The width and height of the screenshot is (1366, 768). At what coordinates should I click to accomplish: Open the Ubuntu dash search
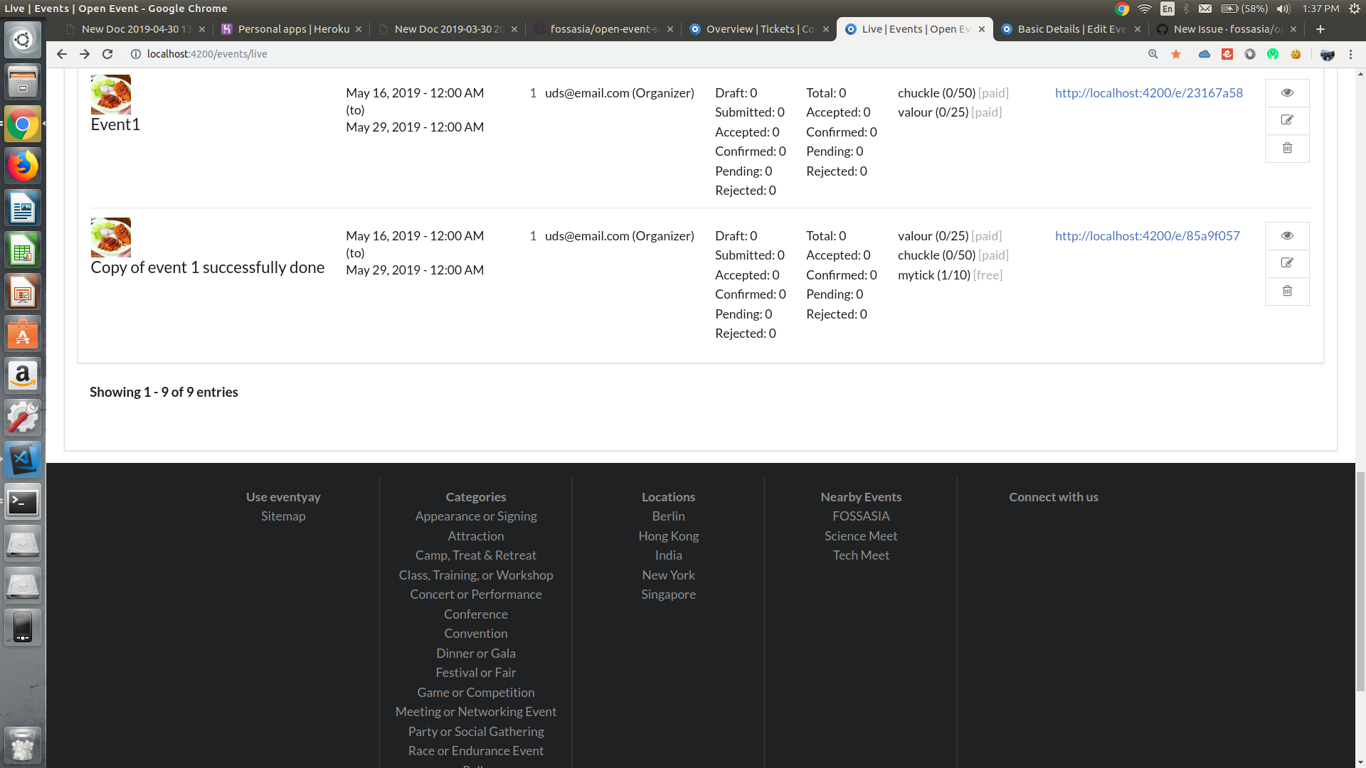tap(23, 40)
